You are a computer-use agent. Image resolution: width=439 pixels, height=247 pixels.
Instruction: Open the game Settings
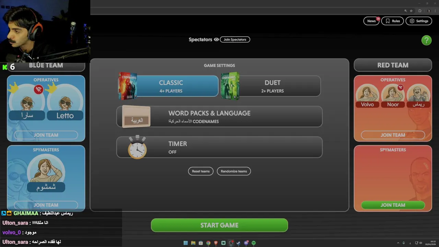(x=419, y=21)
